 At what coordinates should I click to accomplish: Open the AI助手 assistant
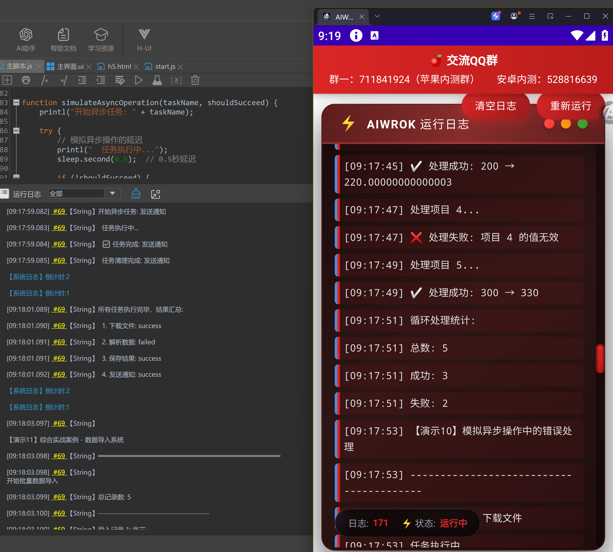coord(26,40)
